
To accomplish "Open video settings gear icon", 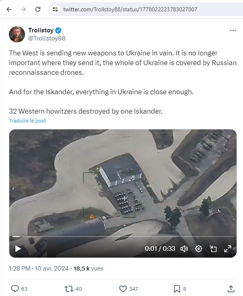I will tap(199, 249).
